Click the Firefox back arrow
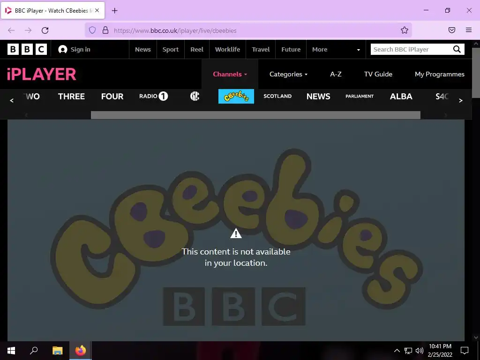480x360 pixels. click(11, 30)
